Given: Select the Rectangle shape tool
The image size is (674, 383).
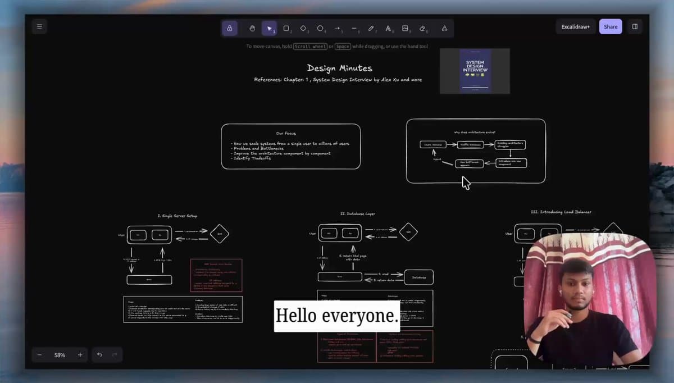Looking at the screenshot, I should 286,28.
